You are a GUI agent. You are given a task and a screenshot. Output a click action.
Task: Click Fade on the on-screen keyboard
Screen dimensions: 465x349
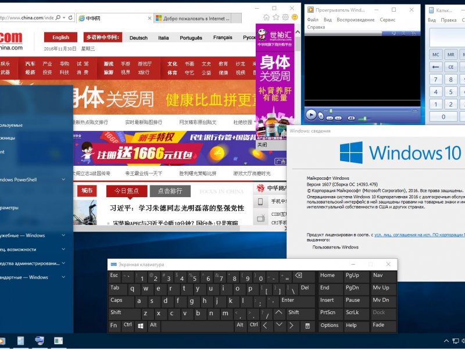click(x=383, y=326)
